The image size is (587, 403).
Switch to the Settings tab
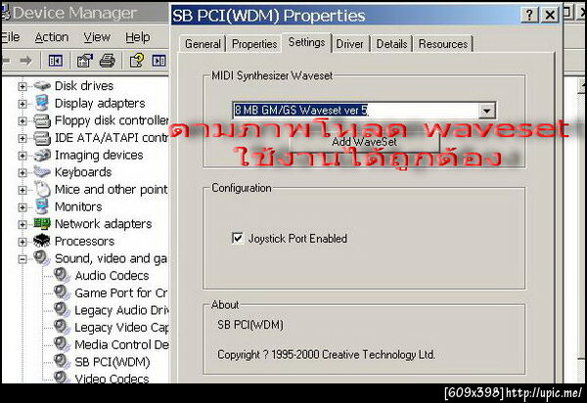[x=306, y=42]
